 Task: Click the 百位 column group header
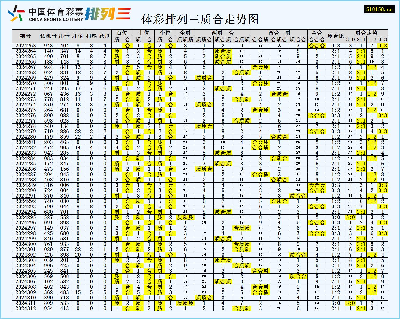point(122,33)
